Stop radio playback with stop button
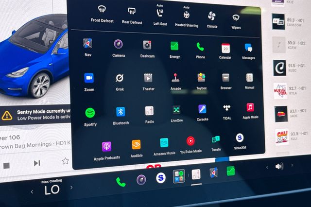 (6, 166)
